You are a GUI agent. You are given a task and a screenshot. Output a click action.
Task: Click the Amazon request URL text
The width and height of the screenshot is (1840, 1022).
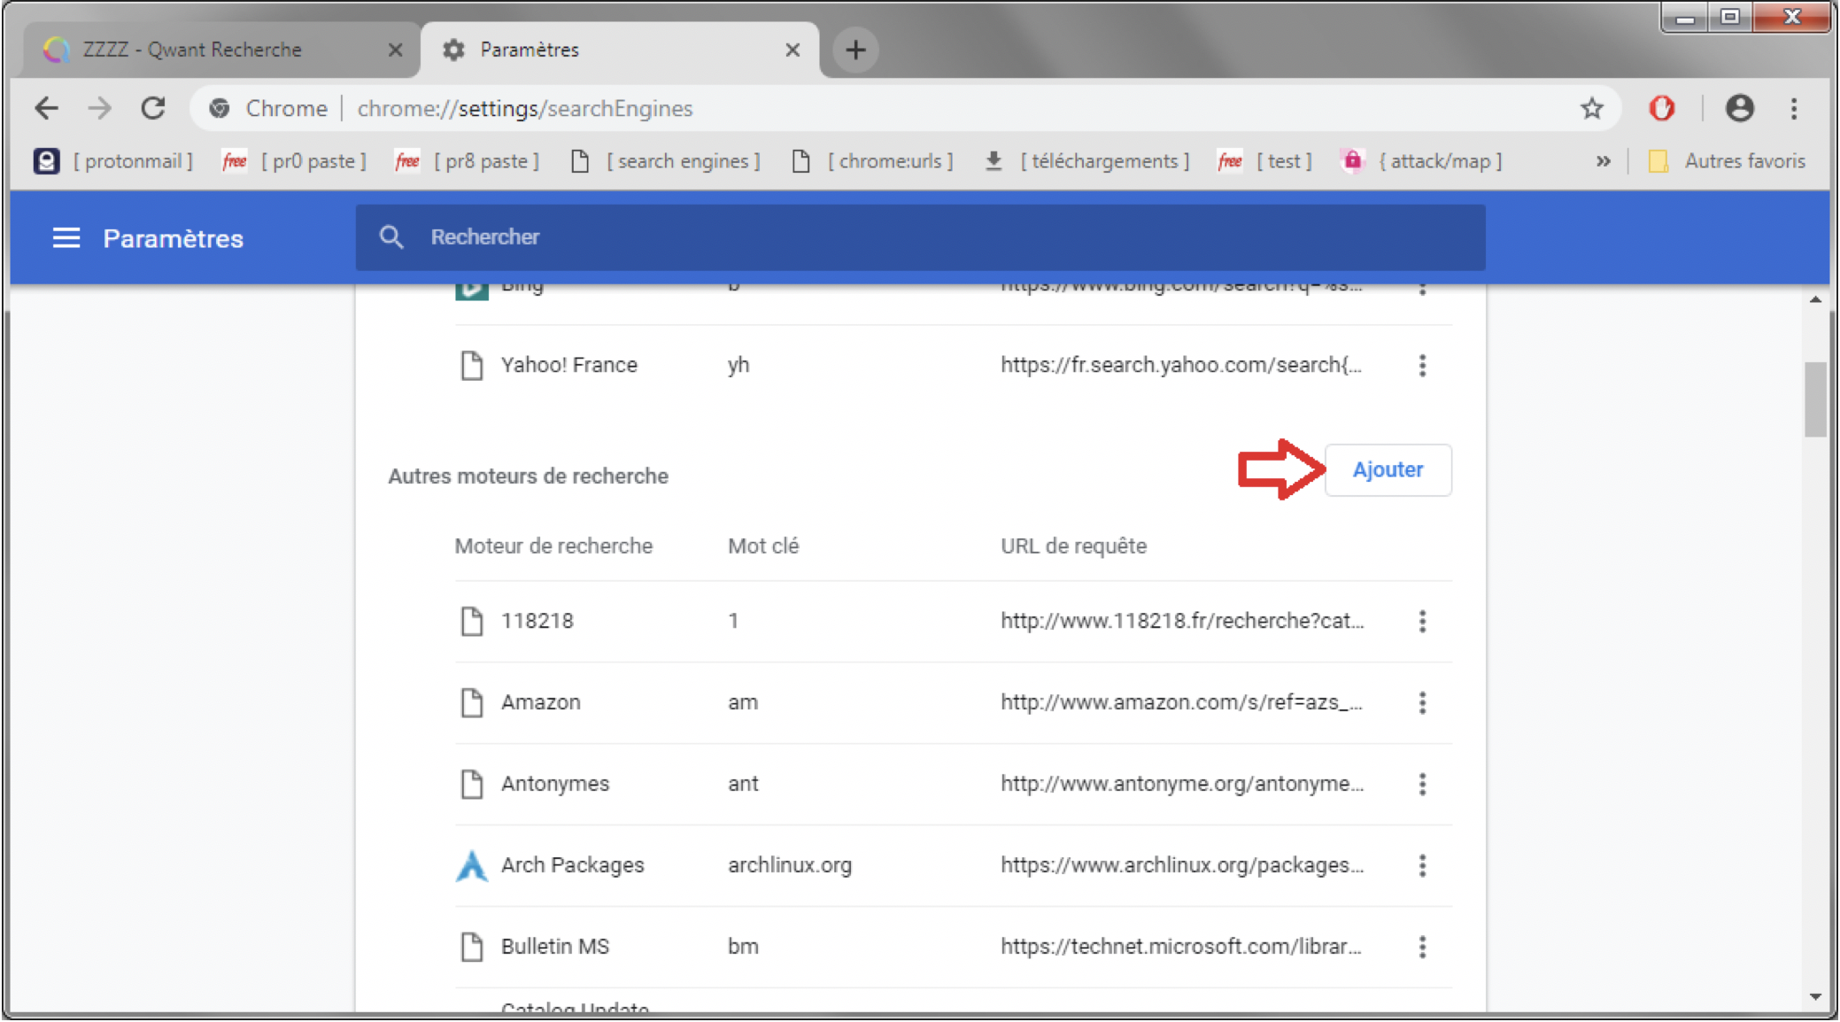tap(1181, 703)
